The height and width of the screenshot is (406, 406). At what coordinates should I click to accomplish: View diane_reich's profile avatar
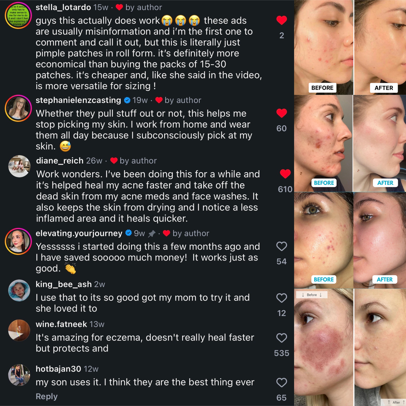tap(19, 166)
